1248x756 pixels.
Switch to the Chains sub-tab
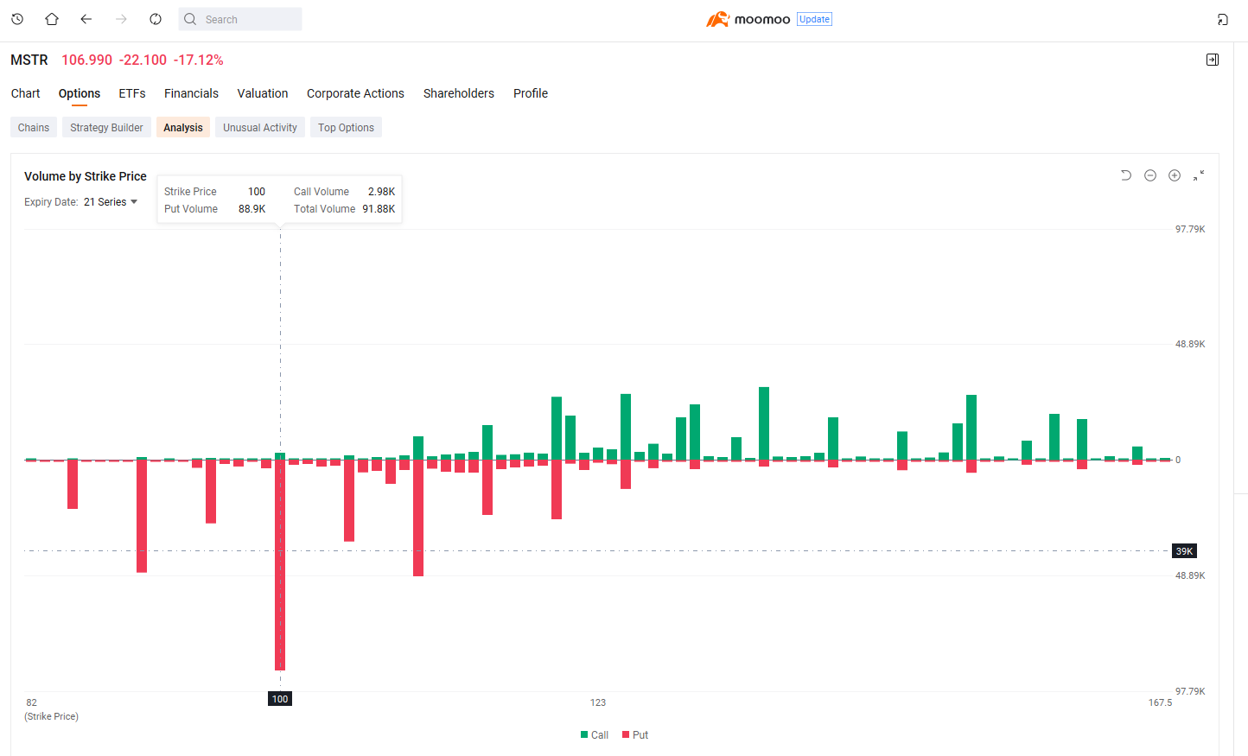34,127
